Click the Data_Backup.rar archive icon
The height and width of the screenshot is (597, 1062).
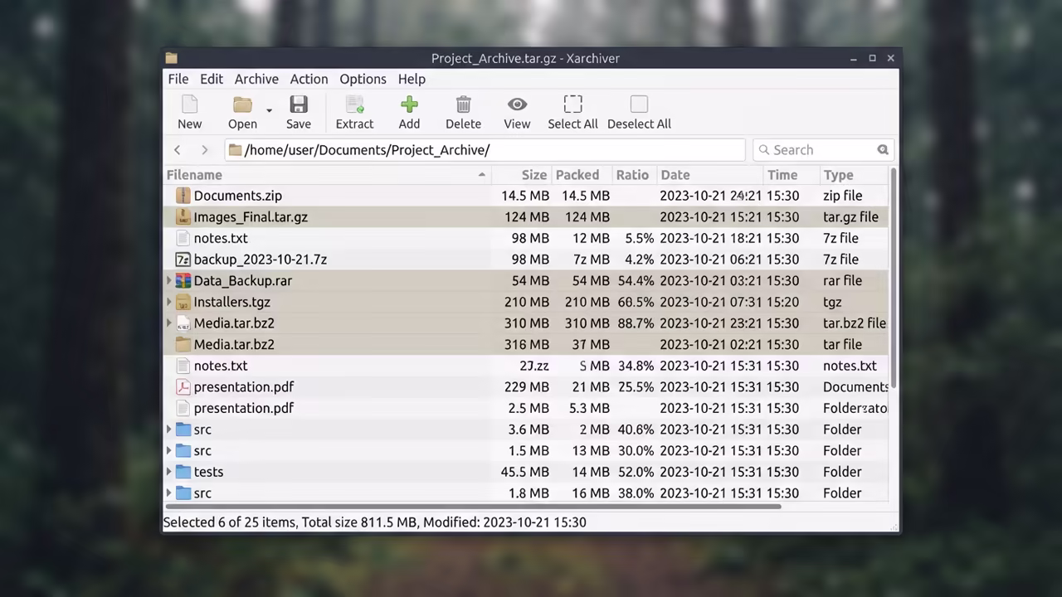click(x=183, y=281)
